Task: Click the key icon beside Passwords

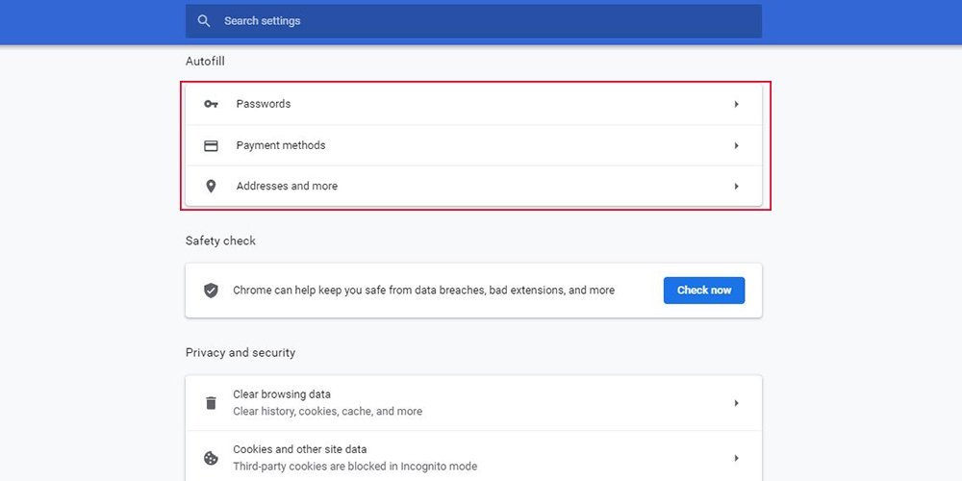Action: pos(211,104)
